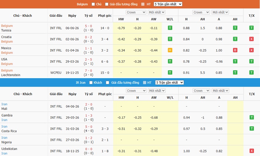Click the 1 - 3 score of Gambia vs Iran
Screen dimensions: 260x156
(89, 115)
